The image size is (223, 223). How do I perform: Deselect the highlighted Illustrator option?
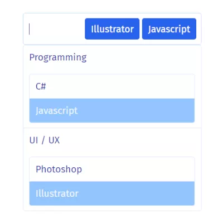tap(112, 193)
